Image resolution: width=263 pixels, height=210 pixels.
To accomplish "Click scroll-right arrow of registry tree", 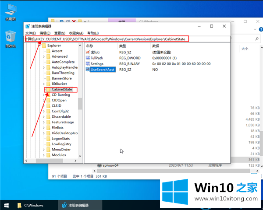I will click(75, 161).
